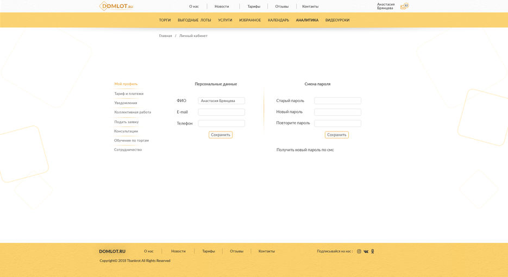Viewport: 508px width, 277px height.
Task: Open Новости in top header
Action: [222, 7]
